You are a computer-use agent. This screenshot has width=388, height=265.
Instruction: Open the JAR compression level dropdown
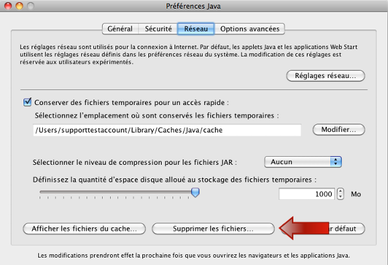(303, 162)
